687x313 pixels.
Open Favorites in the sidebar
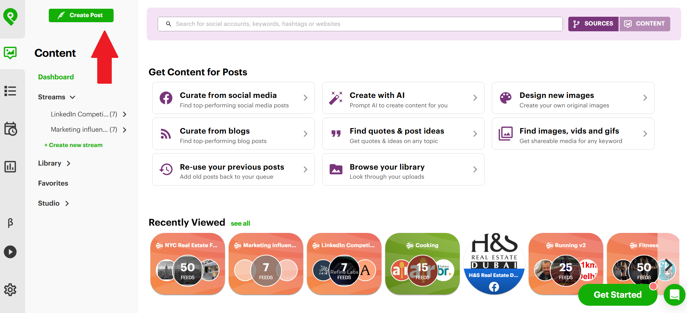(x=53, y=183)
